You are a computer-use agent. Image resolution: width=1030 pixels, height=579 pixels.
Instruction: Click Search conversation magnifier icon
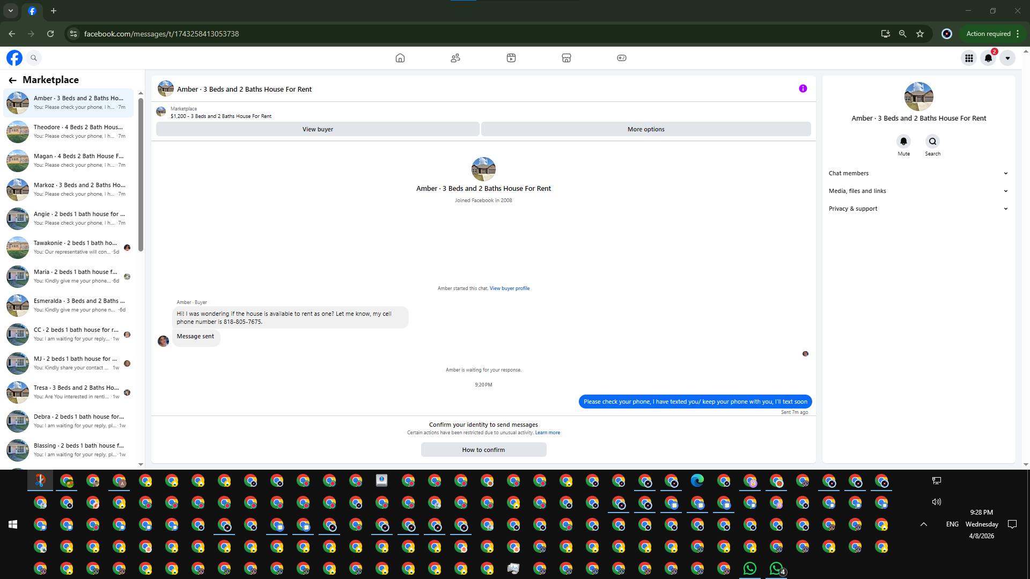pyautogui.click(x=932, y=142)
